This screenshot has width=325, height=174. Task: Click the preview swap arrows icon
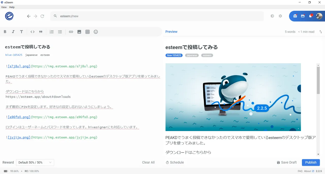321,32
